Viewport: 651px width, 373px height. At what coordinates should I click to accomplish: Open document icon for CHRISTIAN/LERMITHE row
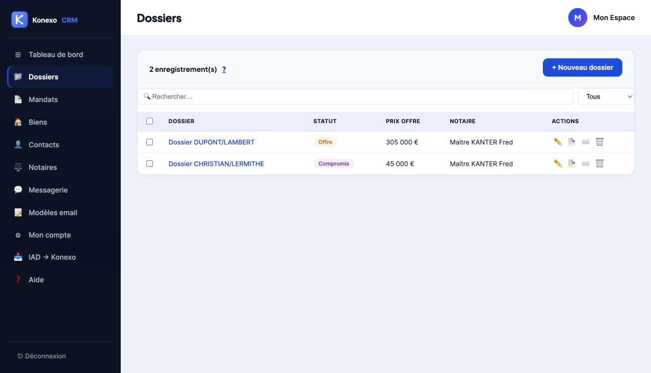pyautogui.click(x=572, y=163)
